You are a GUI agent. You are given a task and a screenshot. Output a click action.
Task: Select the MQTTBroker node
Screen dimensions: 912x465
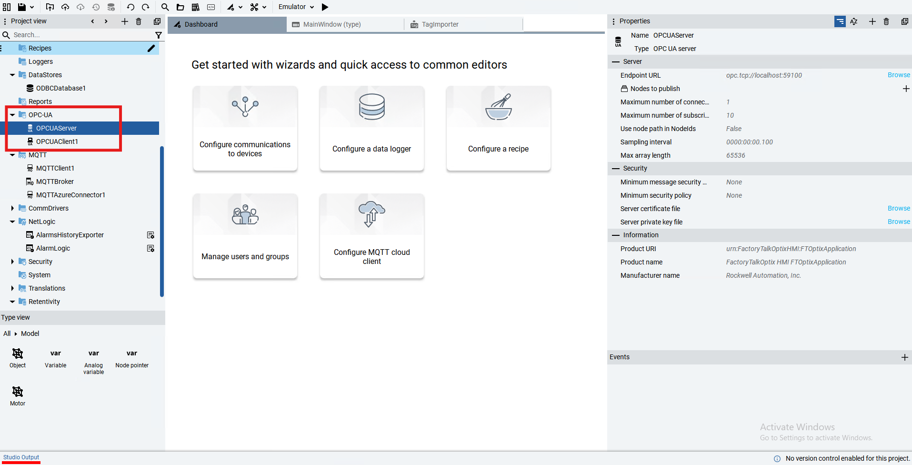point(55,182)
